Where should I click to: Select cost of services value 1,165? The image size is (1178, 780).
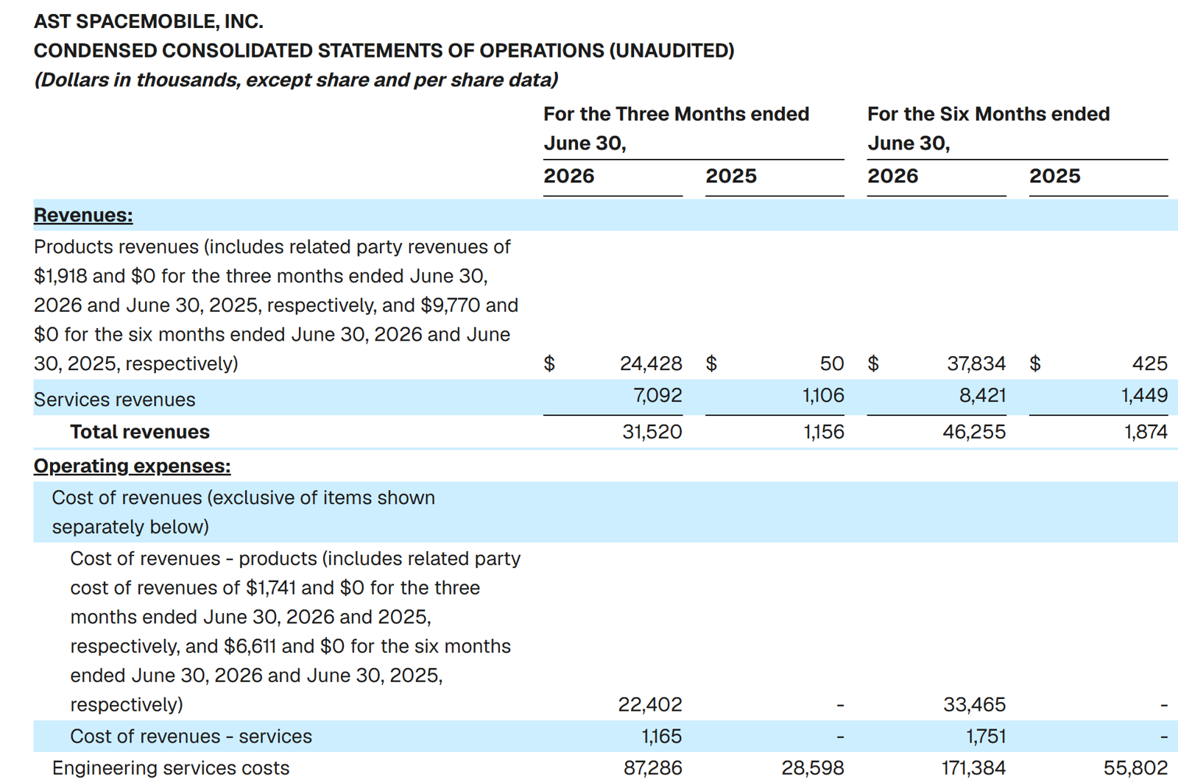pyautogui.click(x=662, y=737)
